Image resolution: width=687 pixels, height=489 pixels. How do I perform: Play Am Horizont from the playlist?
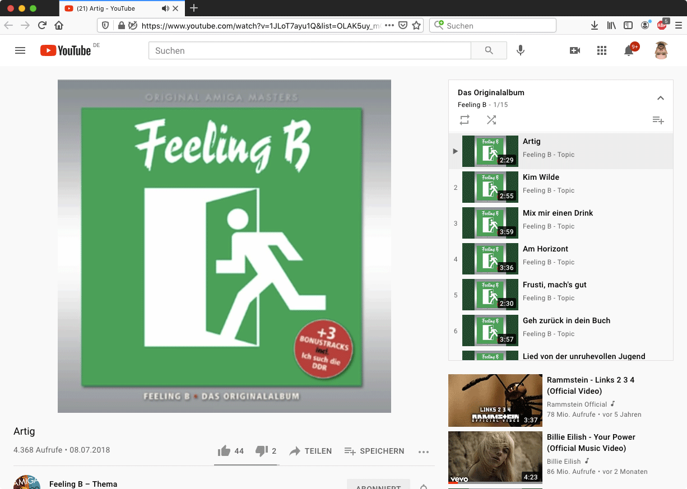tap(561, 259)
